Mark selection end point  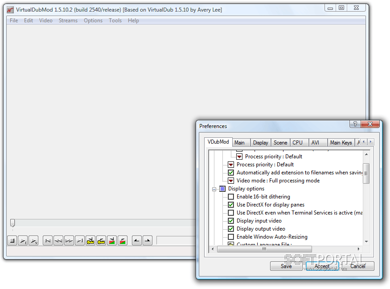[x=148, y=241]
